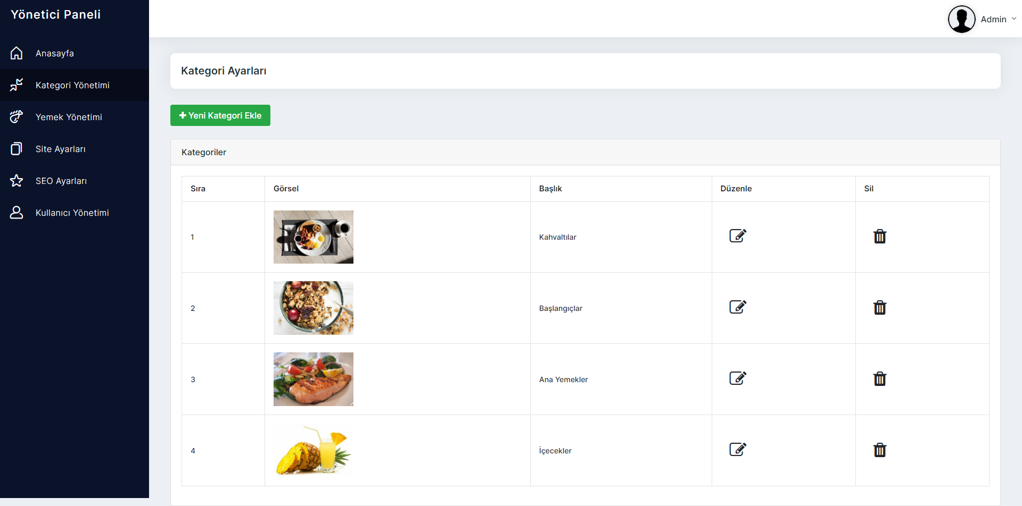1022x506 pixels.
Task: Edit the Kahvaltılar category
Action: (738, 235)
